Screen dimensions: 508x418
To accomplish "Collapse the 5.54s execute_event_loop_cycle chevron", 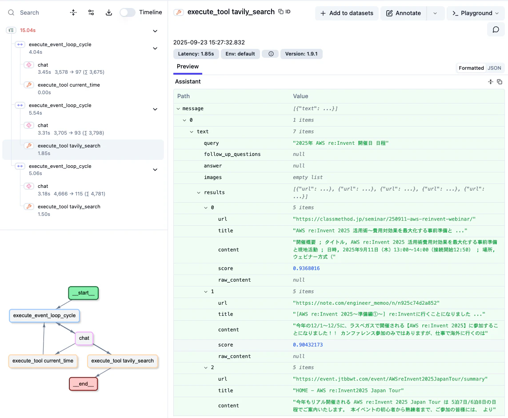I will [155, 109].
